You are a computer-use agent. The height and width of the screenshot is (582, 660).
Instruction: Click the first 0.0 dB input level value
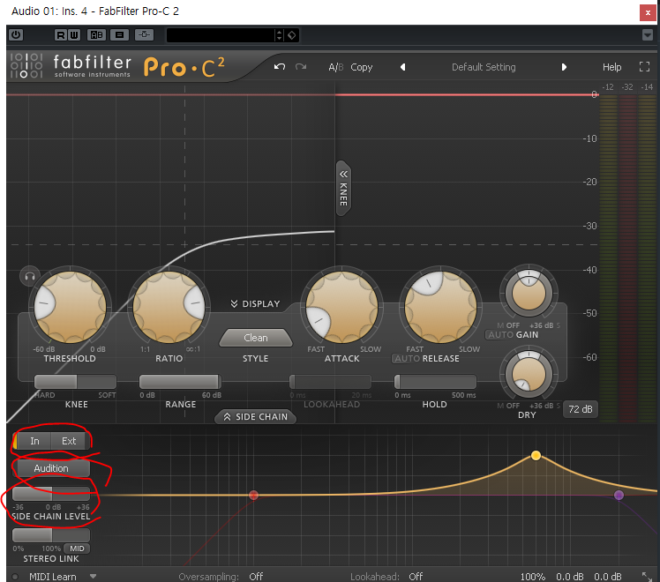(x=570, y=577)
